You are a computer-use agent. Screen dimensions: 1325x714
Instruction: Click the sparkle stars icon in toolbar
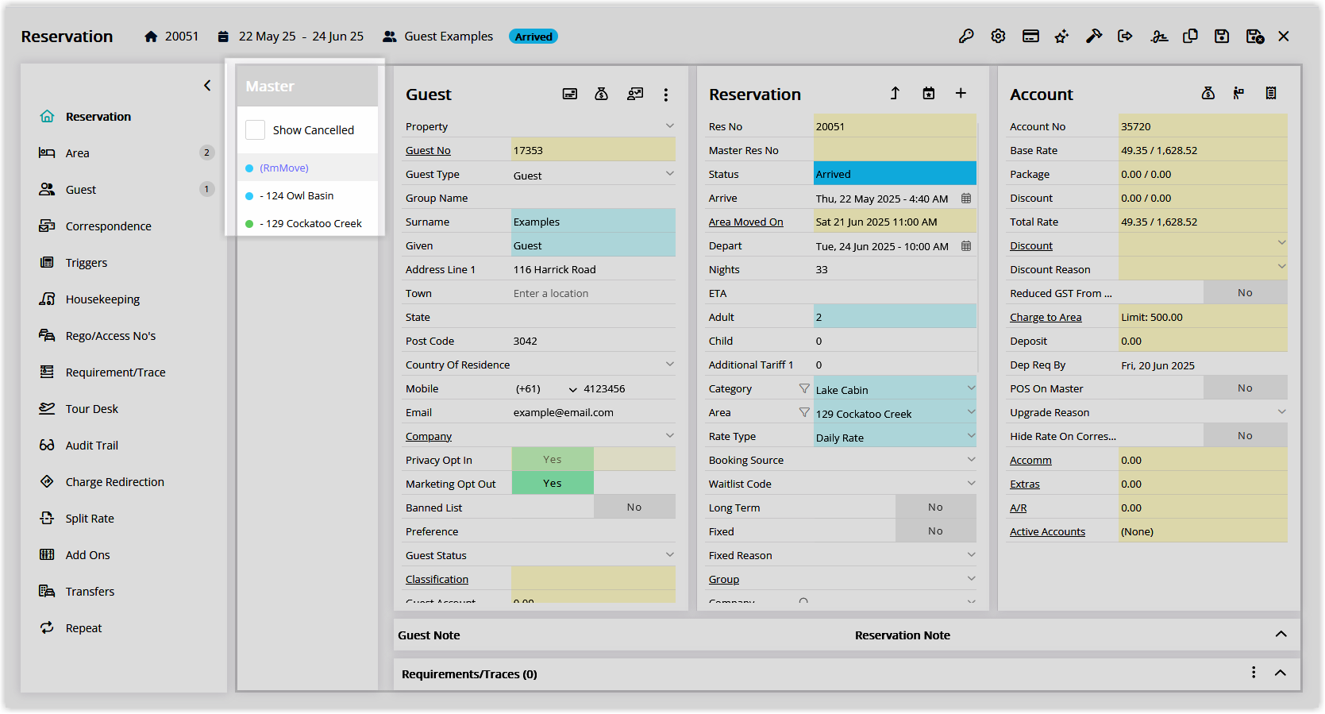click(x=1061, y=37)
